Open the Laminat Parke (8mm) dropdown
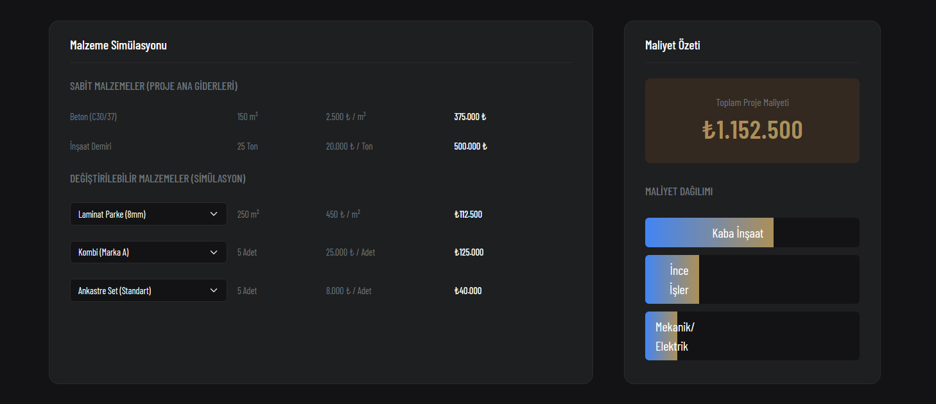 pos(148,214)
